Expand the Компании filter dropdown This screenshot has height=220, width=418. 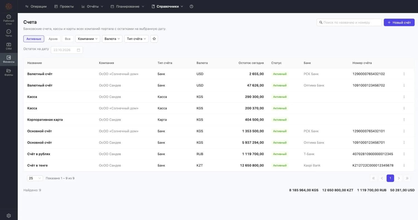point(88,39)
